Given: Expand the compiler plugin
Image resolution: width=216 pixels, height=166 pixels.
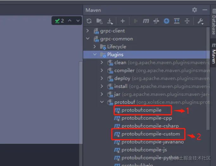Looking at the screenshot, I should click(102, 70).
